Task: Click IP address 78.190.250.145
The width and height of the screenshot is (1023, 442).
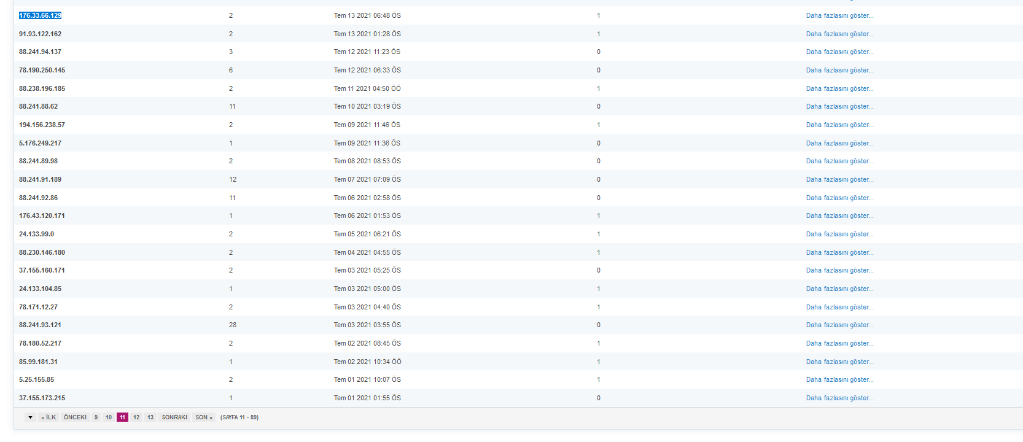Action: pos(42,70)
